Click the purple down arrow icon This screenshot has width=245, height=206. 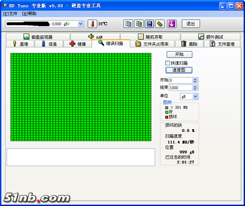(172, 24)
